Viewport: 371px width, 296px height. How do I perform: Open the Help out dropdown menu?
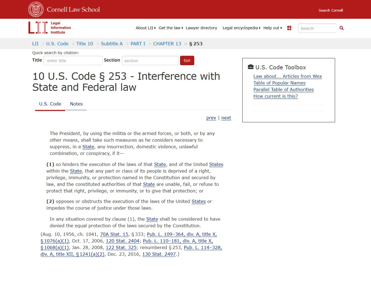pyautogui.click(x=272, y=28)
